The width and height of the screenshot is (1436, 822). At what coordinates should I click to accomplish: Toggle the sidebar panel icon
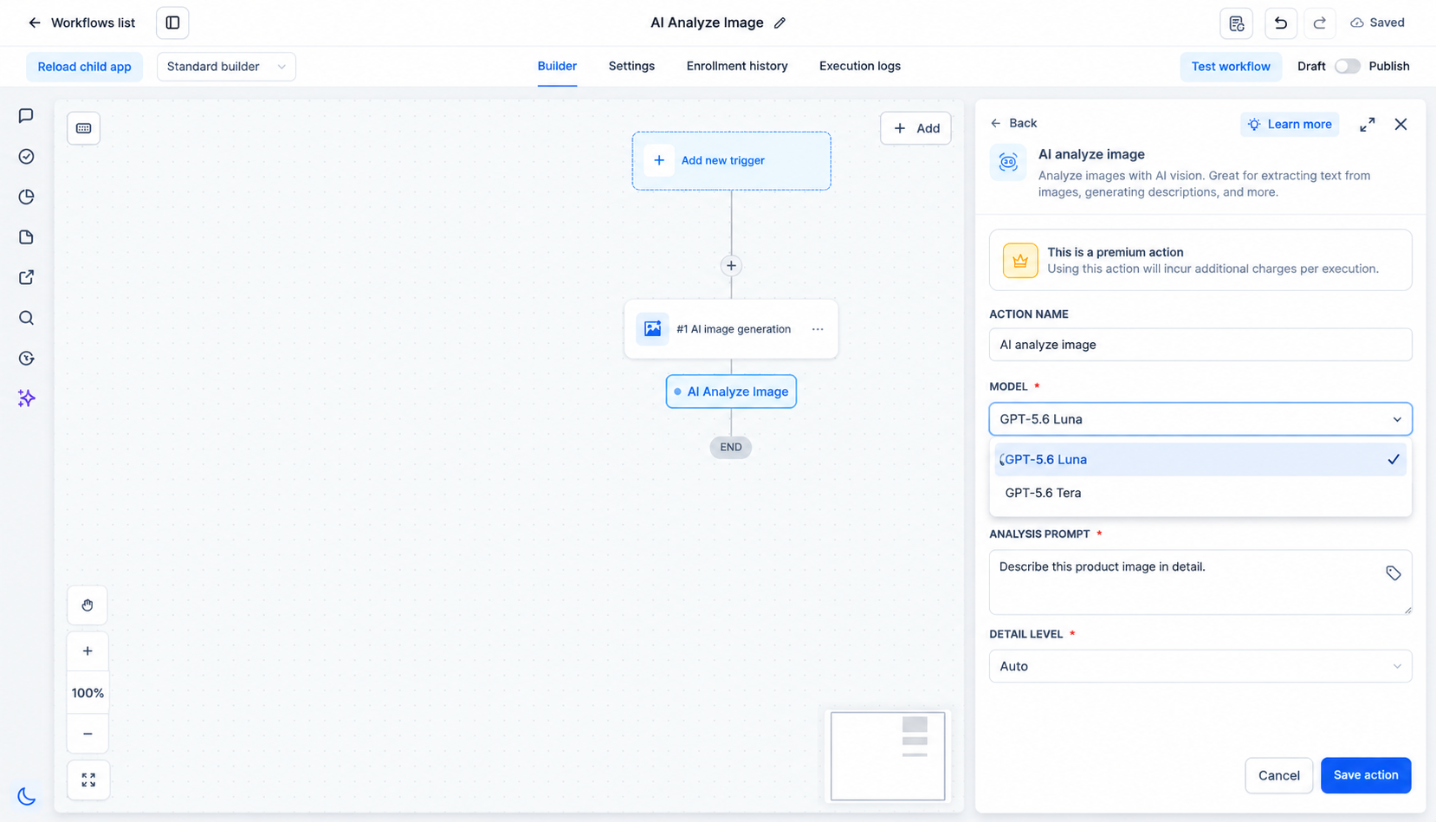pos(172,23)
